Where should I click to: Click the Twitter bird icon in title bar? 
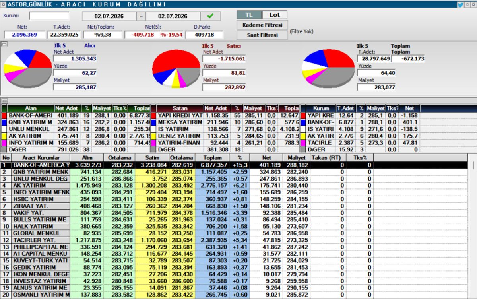[x=460, y=5]
